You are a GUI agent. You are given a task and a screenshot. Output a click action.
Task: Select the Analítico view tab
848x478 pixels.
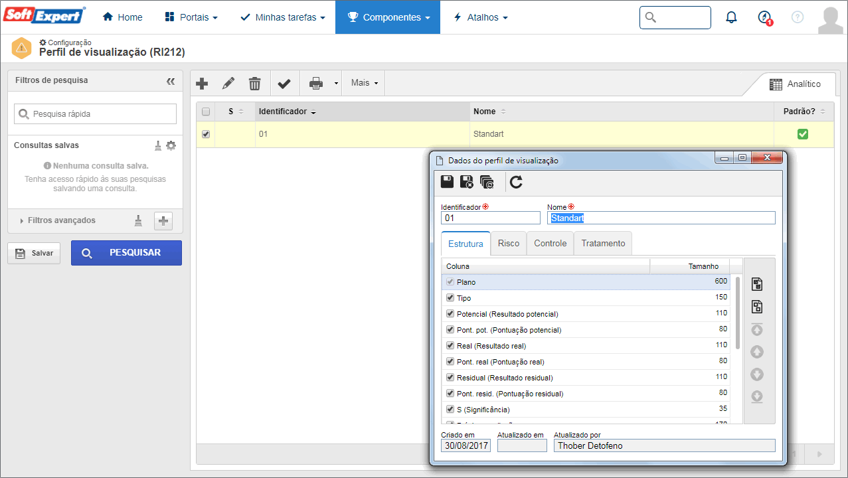[x=795, y=84]
